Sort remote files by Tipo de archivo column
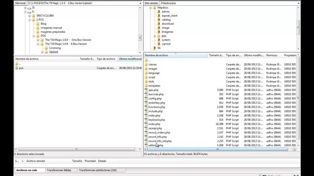Image resolution: width=314 pixels, height=176 pixels. pyautogui.click(x=234, y=55)
